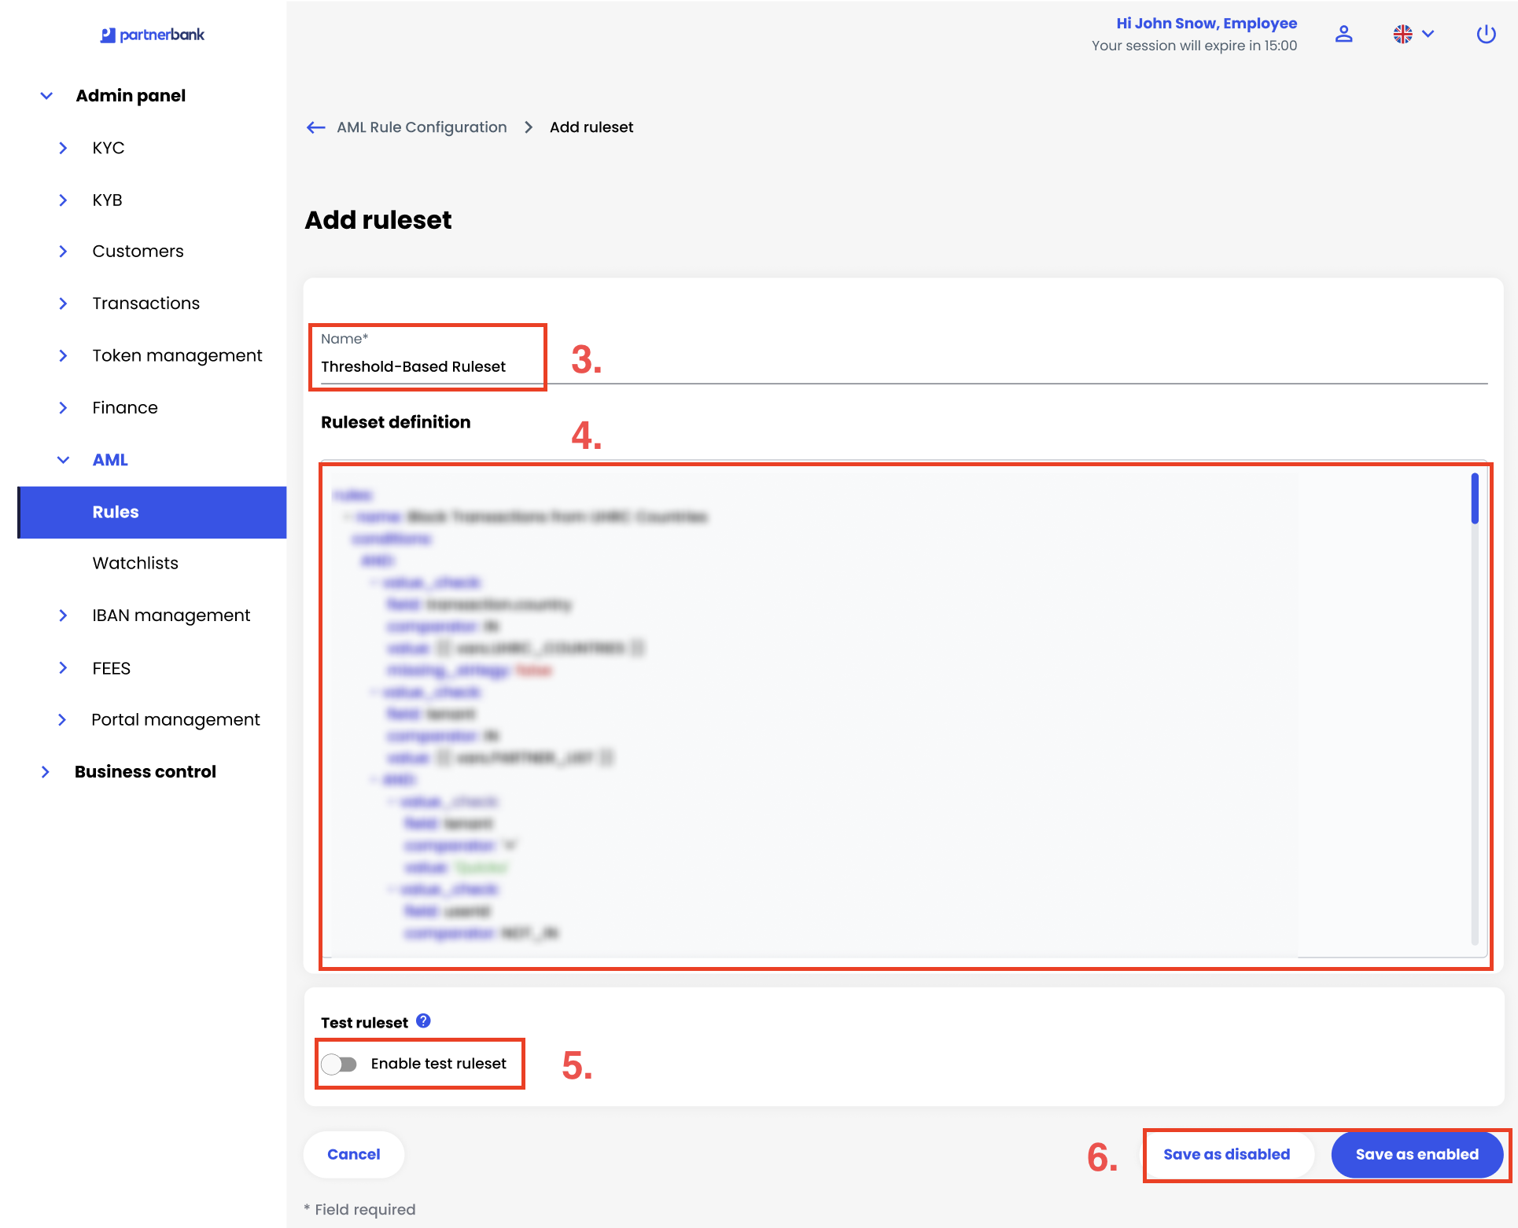
Task: Click the breadcrumb separator chevron icon
Action: [x=529, y=127]
